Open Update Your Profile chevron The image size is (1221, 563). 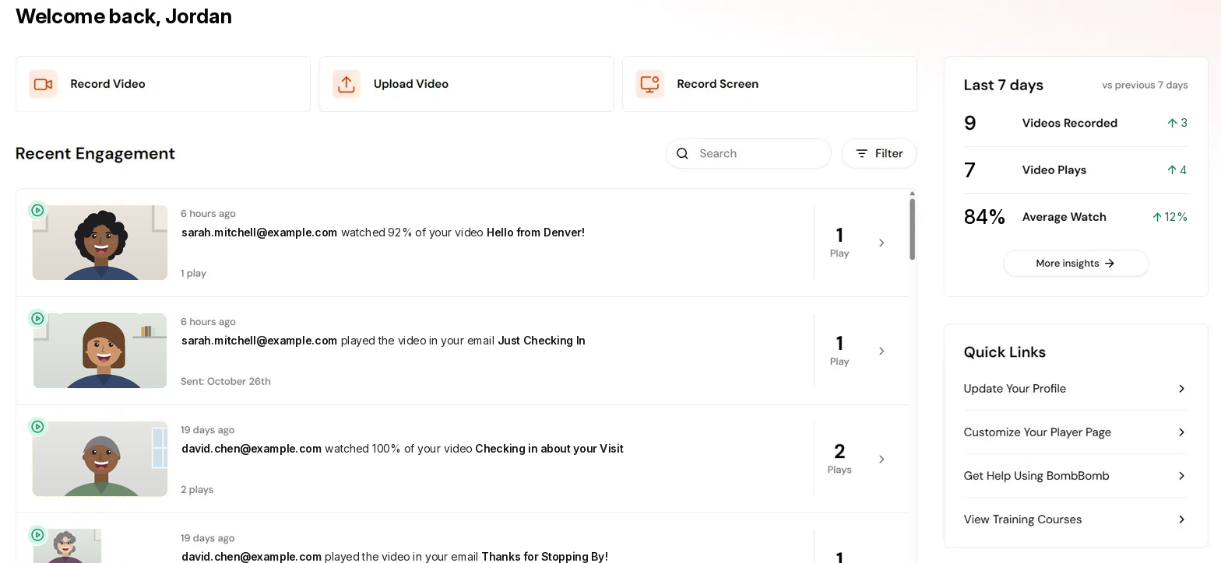coord(1181,389)
